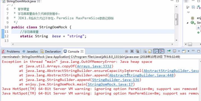Click the Terminate button in Console toolbar
The image size is (201, 101).
pos(126,51)
